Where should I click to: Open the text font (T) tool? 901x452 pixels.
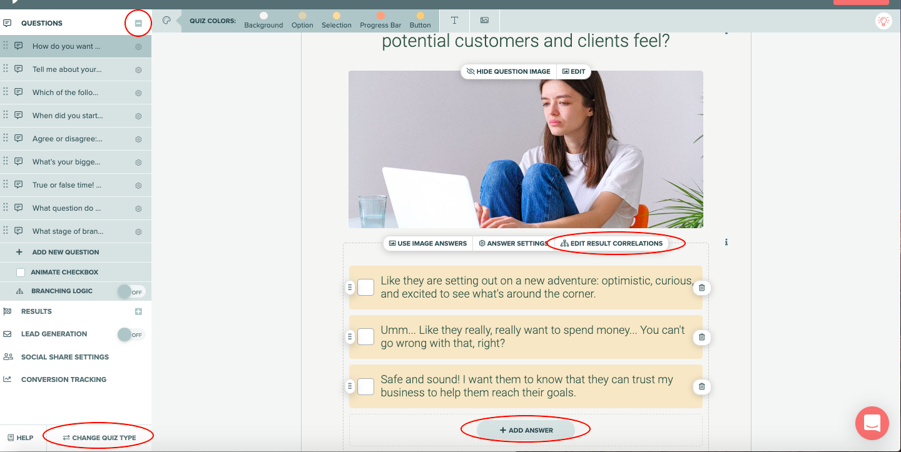454,21
